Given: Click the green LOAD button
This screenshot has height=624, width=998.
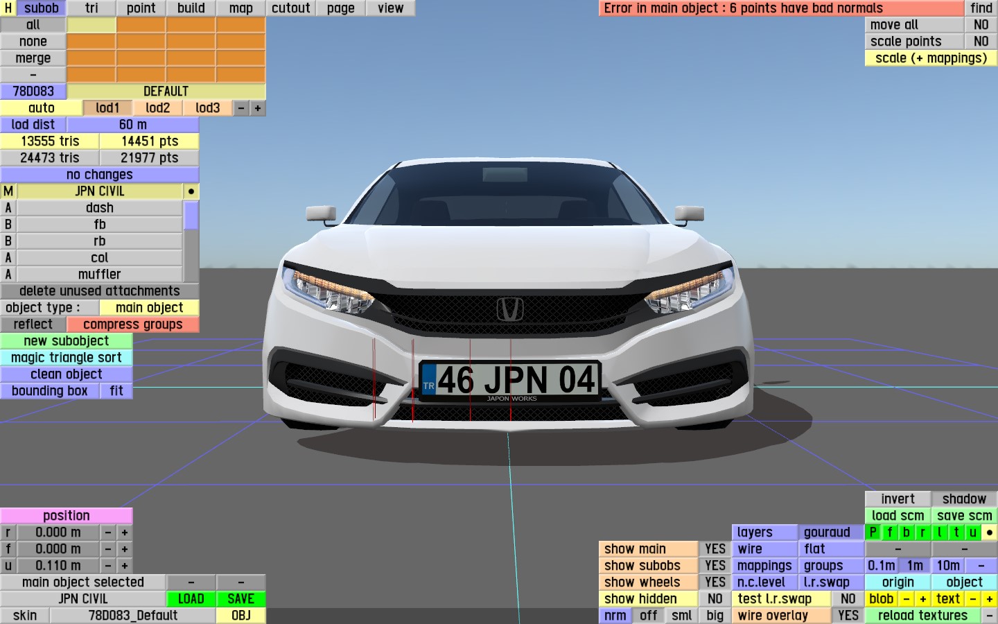Looking at the screenshot, I should point(191,599).
